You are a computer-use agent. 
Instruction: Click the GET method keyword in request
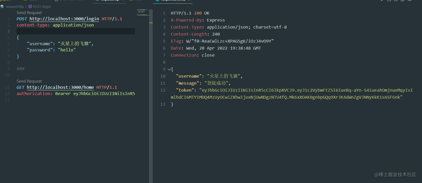(21, 87)
